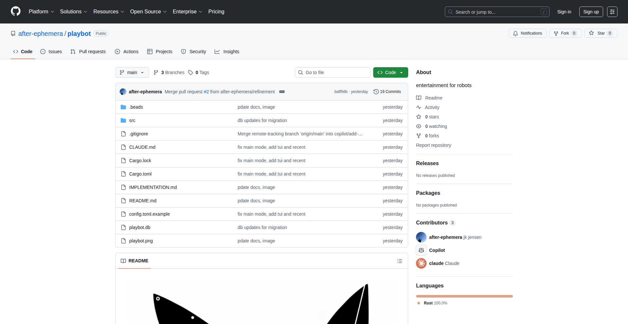This screenshot has height=324, width=628.
Task: Click the playbot.png file icon
Action: point(123,241)
